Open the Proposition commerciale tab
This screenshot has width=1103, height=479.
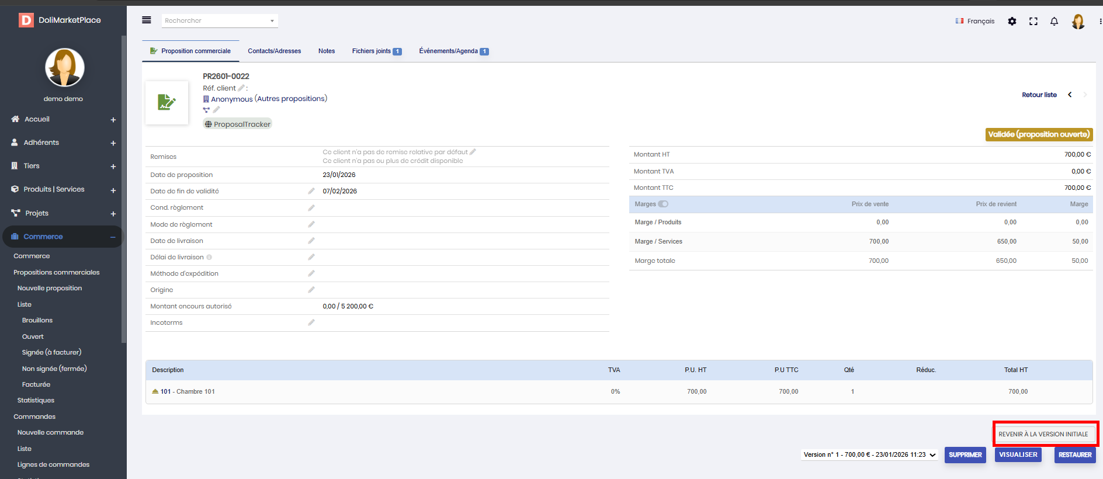190,51
